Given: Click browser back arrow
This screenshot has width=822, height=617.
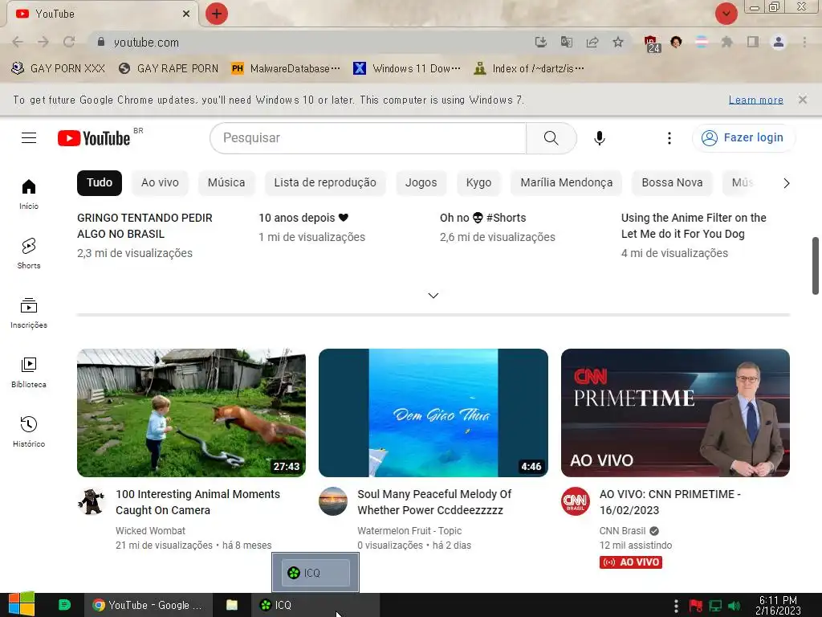Looking at the screenshot, I should [18, 42].
